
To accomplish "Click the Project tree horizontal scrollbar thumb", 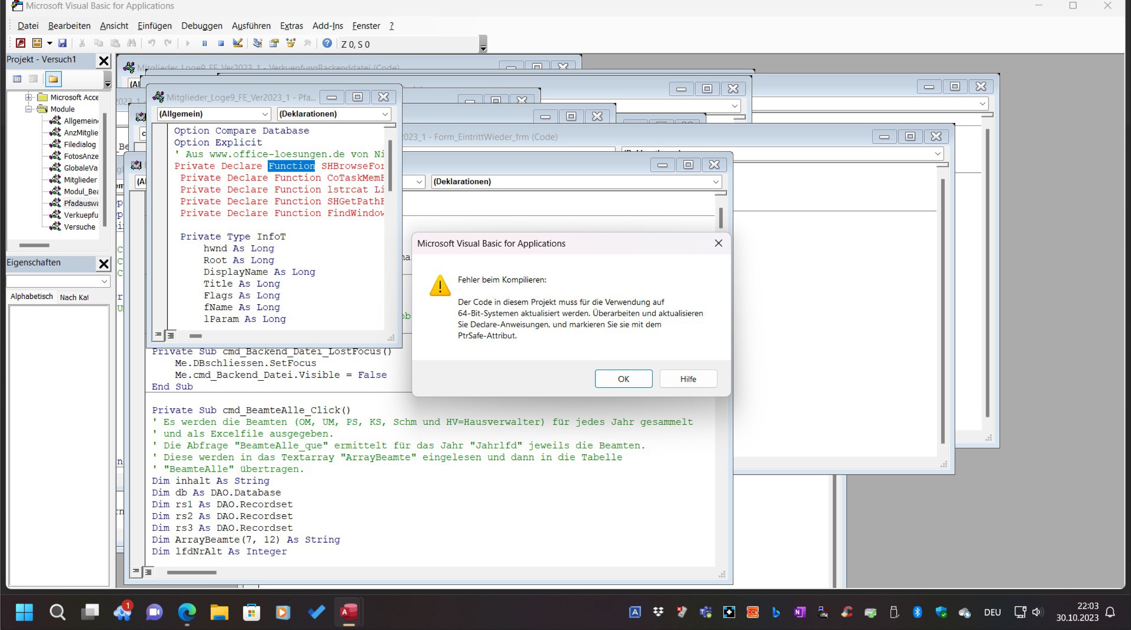I will pyautogui.click(x=34, y=245).
